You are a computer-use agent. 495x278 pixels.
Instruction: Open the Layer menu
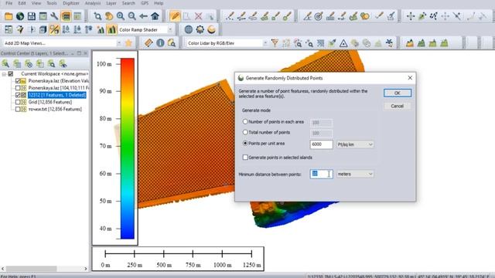(x=111, y=3)
